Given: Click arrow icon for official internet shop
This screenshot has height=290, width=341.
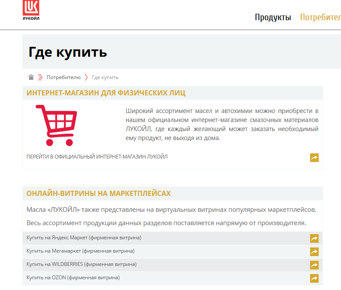Looking at the screenshot, I should 314,158.
